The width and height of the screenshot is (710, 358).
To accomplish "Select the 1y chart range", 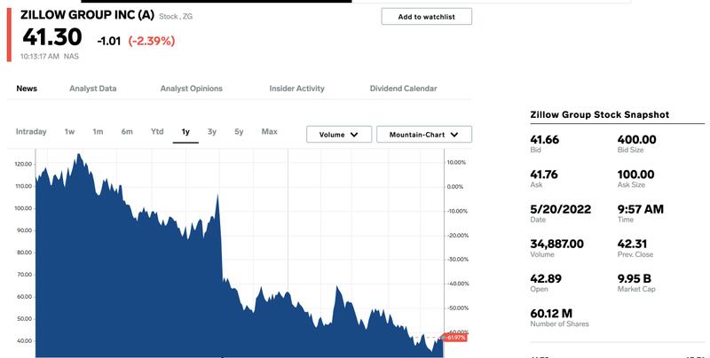I will pyautogui.click(x=185, y=132).
